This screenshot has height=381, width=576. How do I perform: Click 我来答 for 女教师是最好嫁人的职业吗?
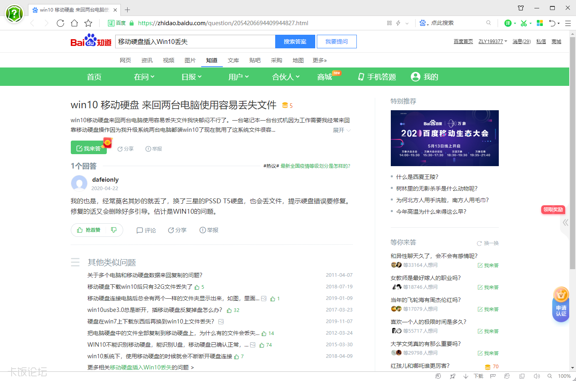pos(488,287)
